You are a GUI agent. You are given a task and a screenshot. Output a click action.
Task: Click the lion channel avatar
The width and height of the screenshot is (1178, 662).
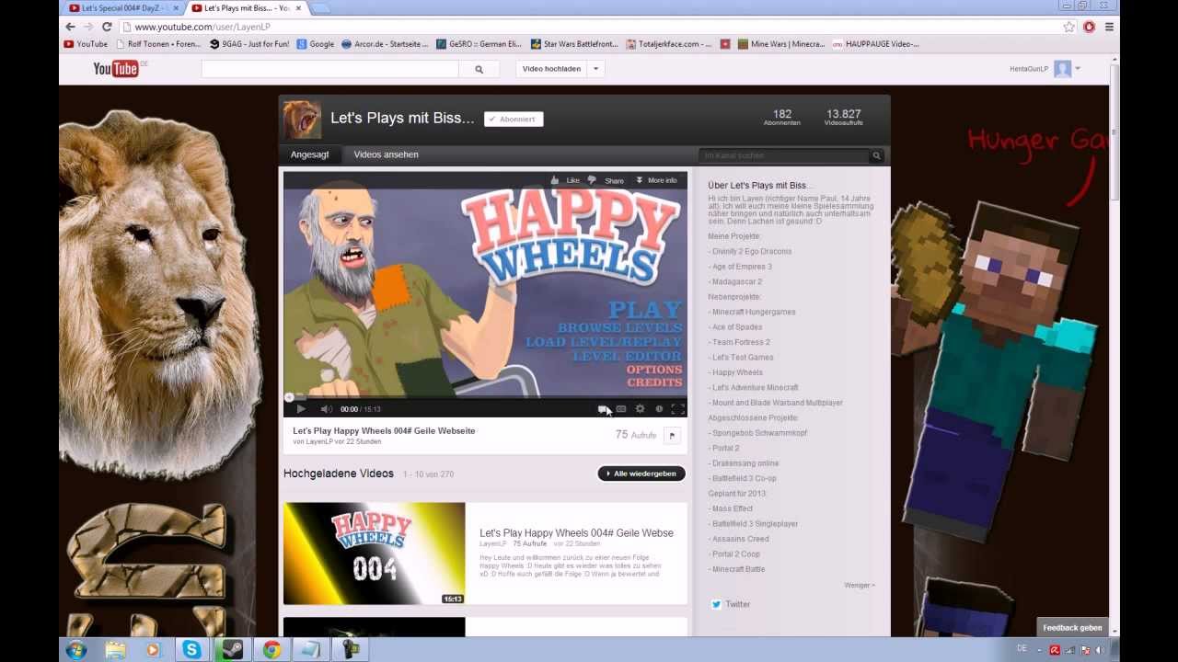pyautogui.click(x=302, y=120)
